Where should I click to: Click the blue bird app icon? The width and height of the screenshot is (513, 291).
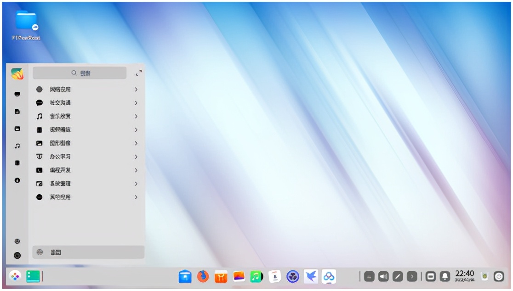click(311, 276)
